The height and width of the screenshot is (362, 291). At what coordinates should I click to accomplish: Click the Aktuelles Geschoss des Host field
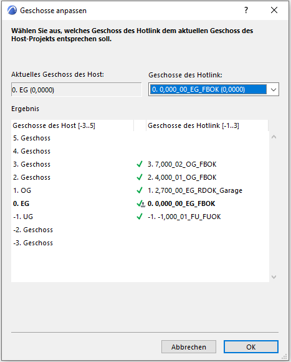(77, 90)
